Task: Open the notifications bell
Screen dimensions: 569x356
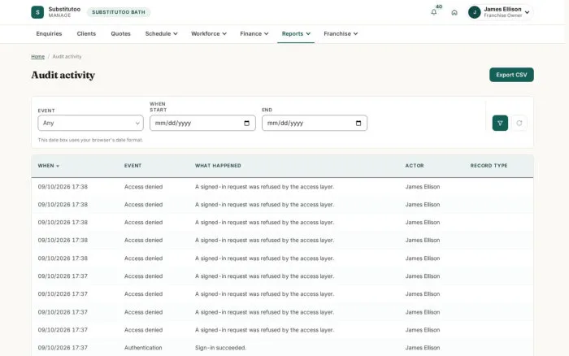Action: (x=433, y=12)
